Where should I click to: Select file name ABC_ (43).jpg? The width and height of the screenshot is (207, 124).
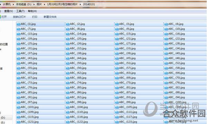pos(29,58)
